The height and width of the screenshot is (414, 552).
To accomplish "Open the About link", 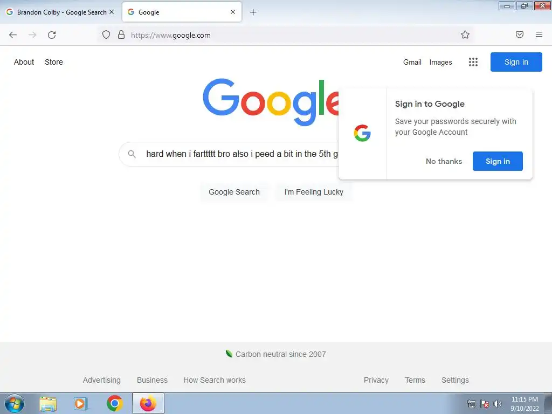I will (24, 62).
